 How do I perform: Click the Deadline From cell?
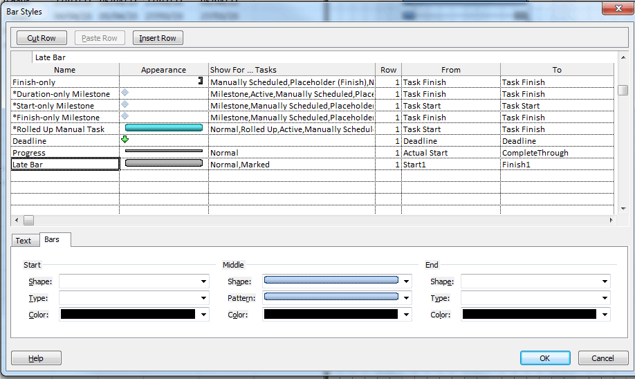pos(451,141)
